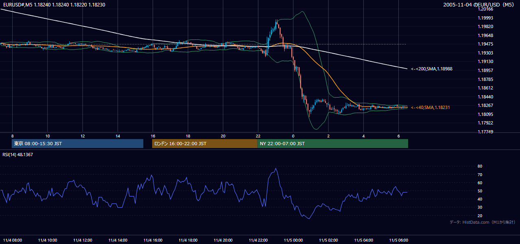Select the 2005-11-04 EUR/USD (M5) chart heading
The image size is (520, 244).
478,4
